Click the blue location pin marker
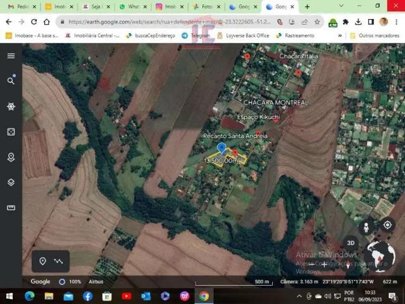405x304 pixels. pyautogui.click(x=221, y=148)
